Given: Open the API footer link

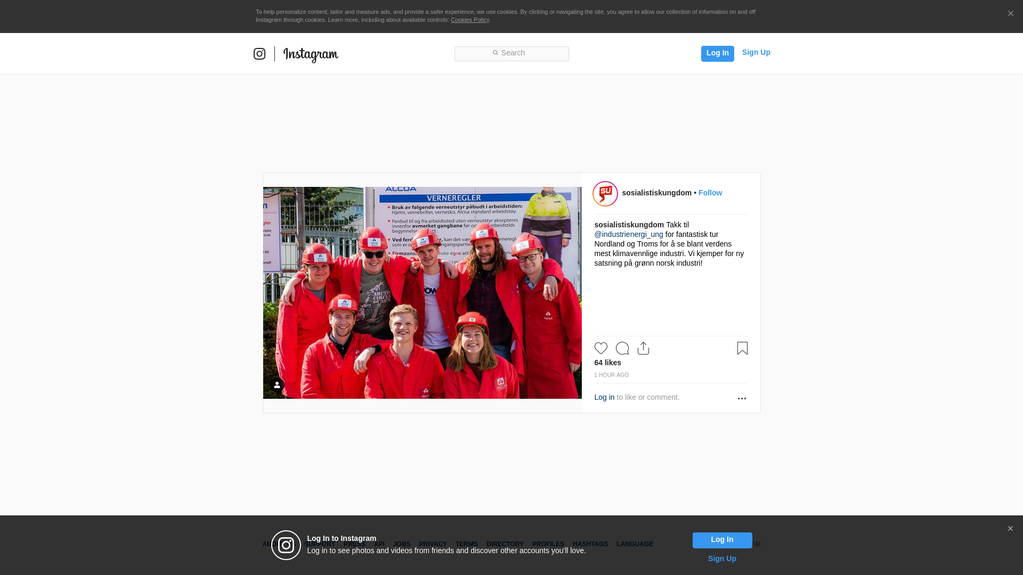Looking at the screenshot, I should click(x=379, y=544).
